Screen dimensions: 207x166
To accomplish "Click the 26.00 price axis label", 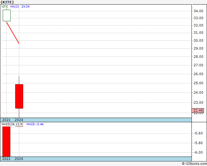I will pyautogui.click(x=198, y=74).
